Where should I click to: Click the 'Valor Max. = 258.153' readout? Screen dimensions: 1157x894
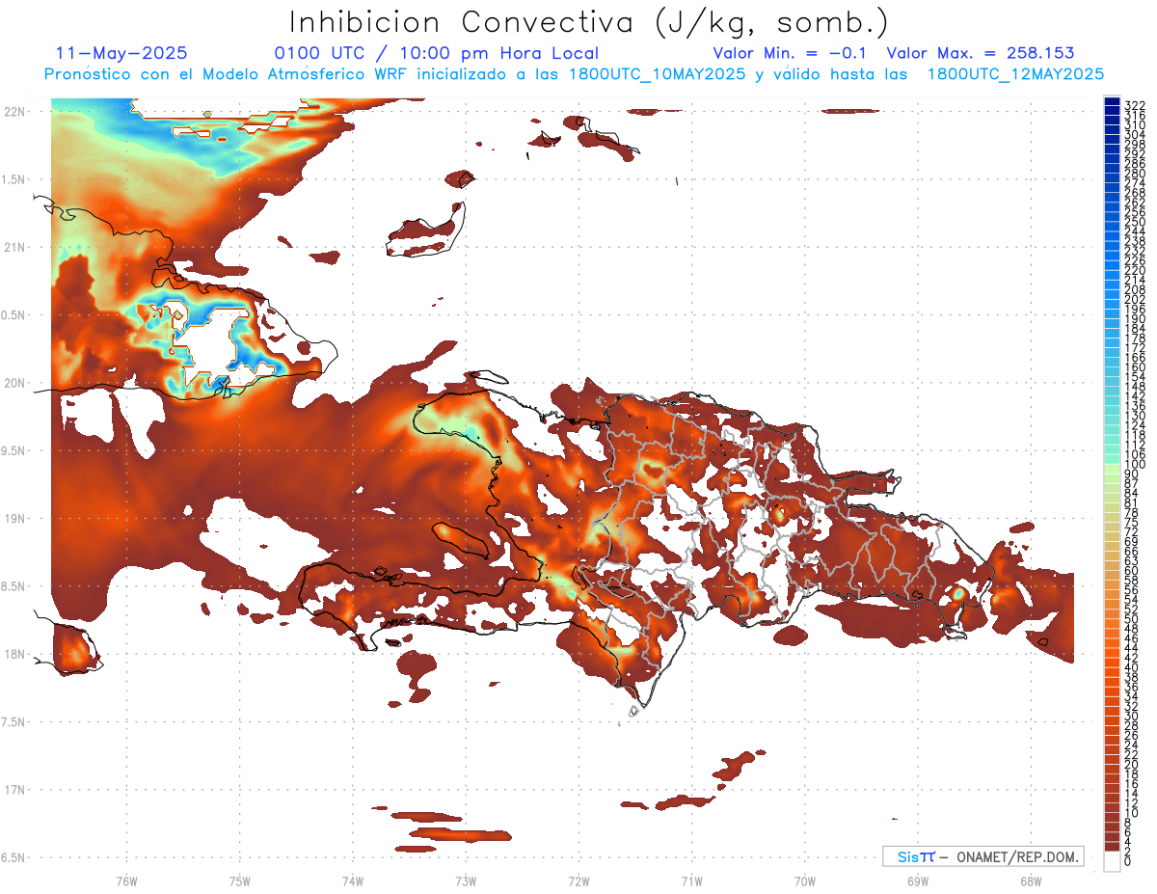point(981,53)
